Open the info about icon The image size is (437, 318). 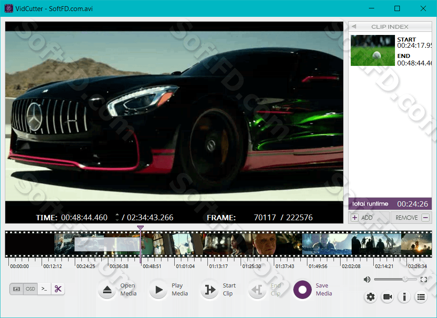[404, 297]
